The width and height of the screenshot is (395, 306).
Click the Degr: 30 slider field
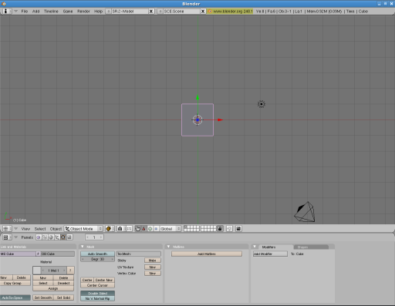pos(97,259)
